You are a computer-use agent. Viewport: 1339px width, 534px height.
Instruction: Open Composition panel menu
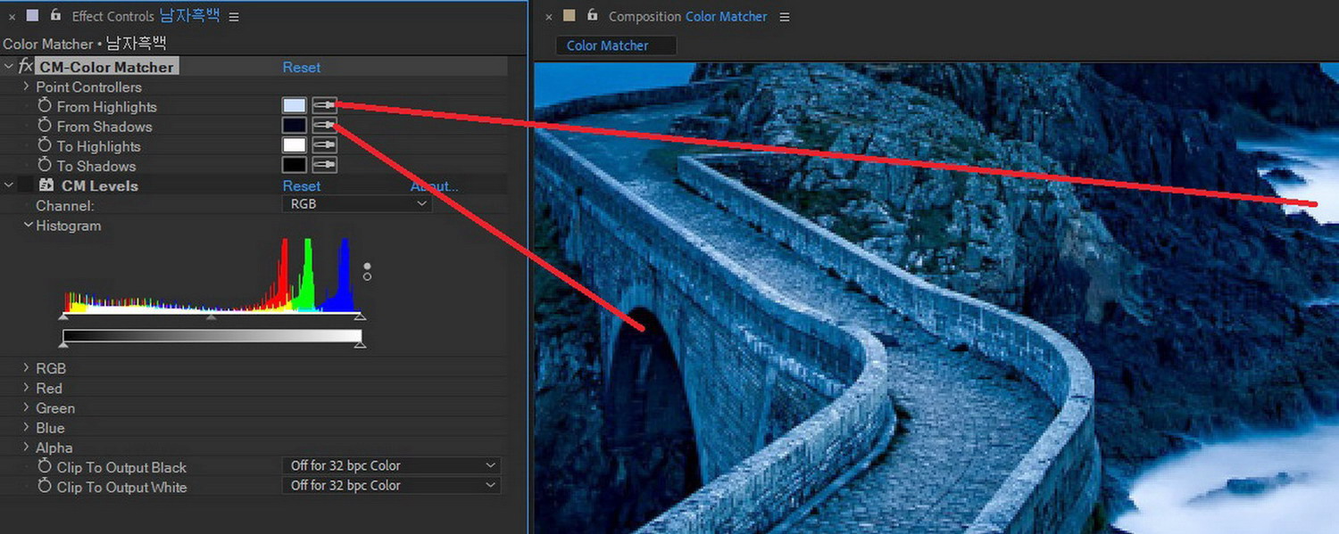(x=785, y=17)
